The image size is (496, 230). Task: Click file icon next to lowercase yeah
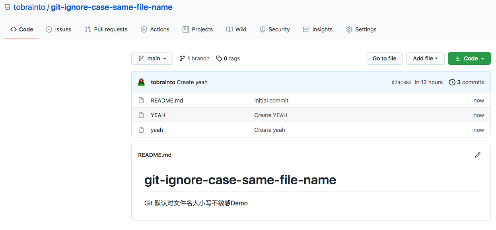(x=141, y=130)
